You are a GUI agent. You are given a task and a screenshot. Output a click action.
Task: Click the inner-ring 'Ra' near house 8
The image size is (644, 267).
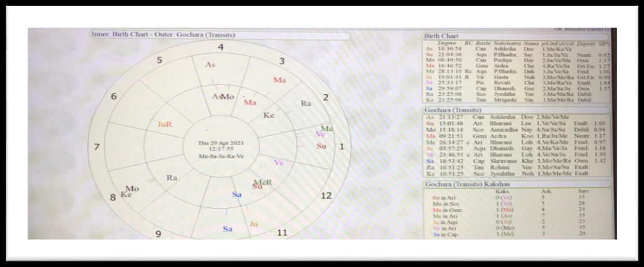[172, 178]
